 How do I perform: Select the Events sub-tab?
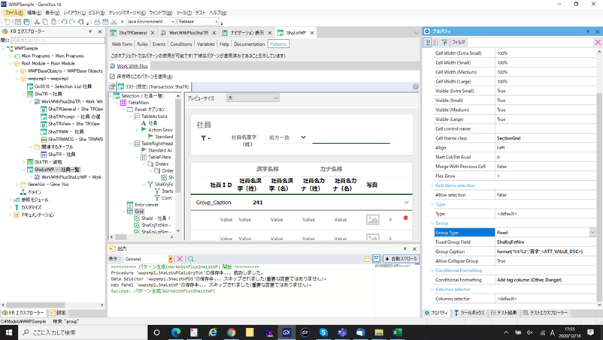[x=159, y=44]
